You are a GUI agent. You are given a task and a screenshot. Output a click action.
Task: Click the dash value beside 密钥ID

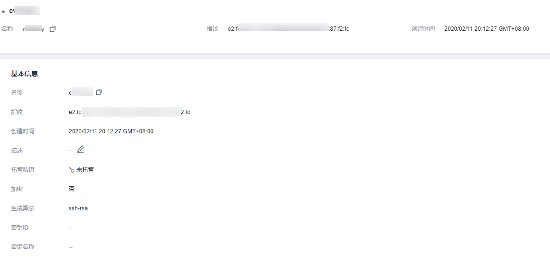pos(71,228)
